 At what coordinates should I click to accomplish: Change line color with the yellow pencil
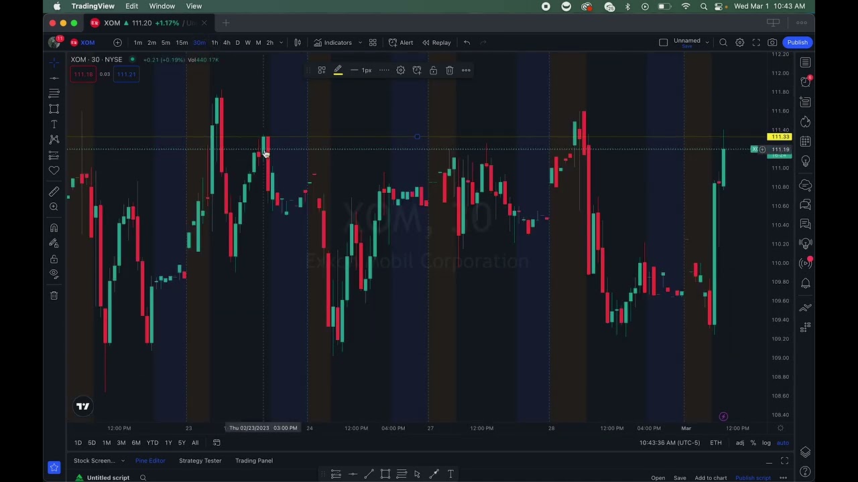[338, 70]
